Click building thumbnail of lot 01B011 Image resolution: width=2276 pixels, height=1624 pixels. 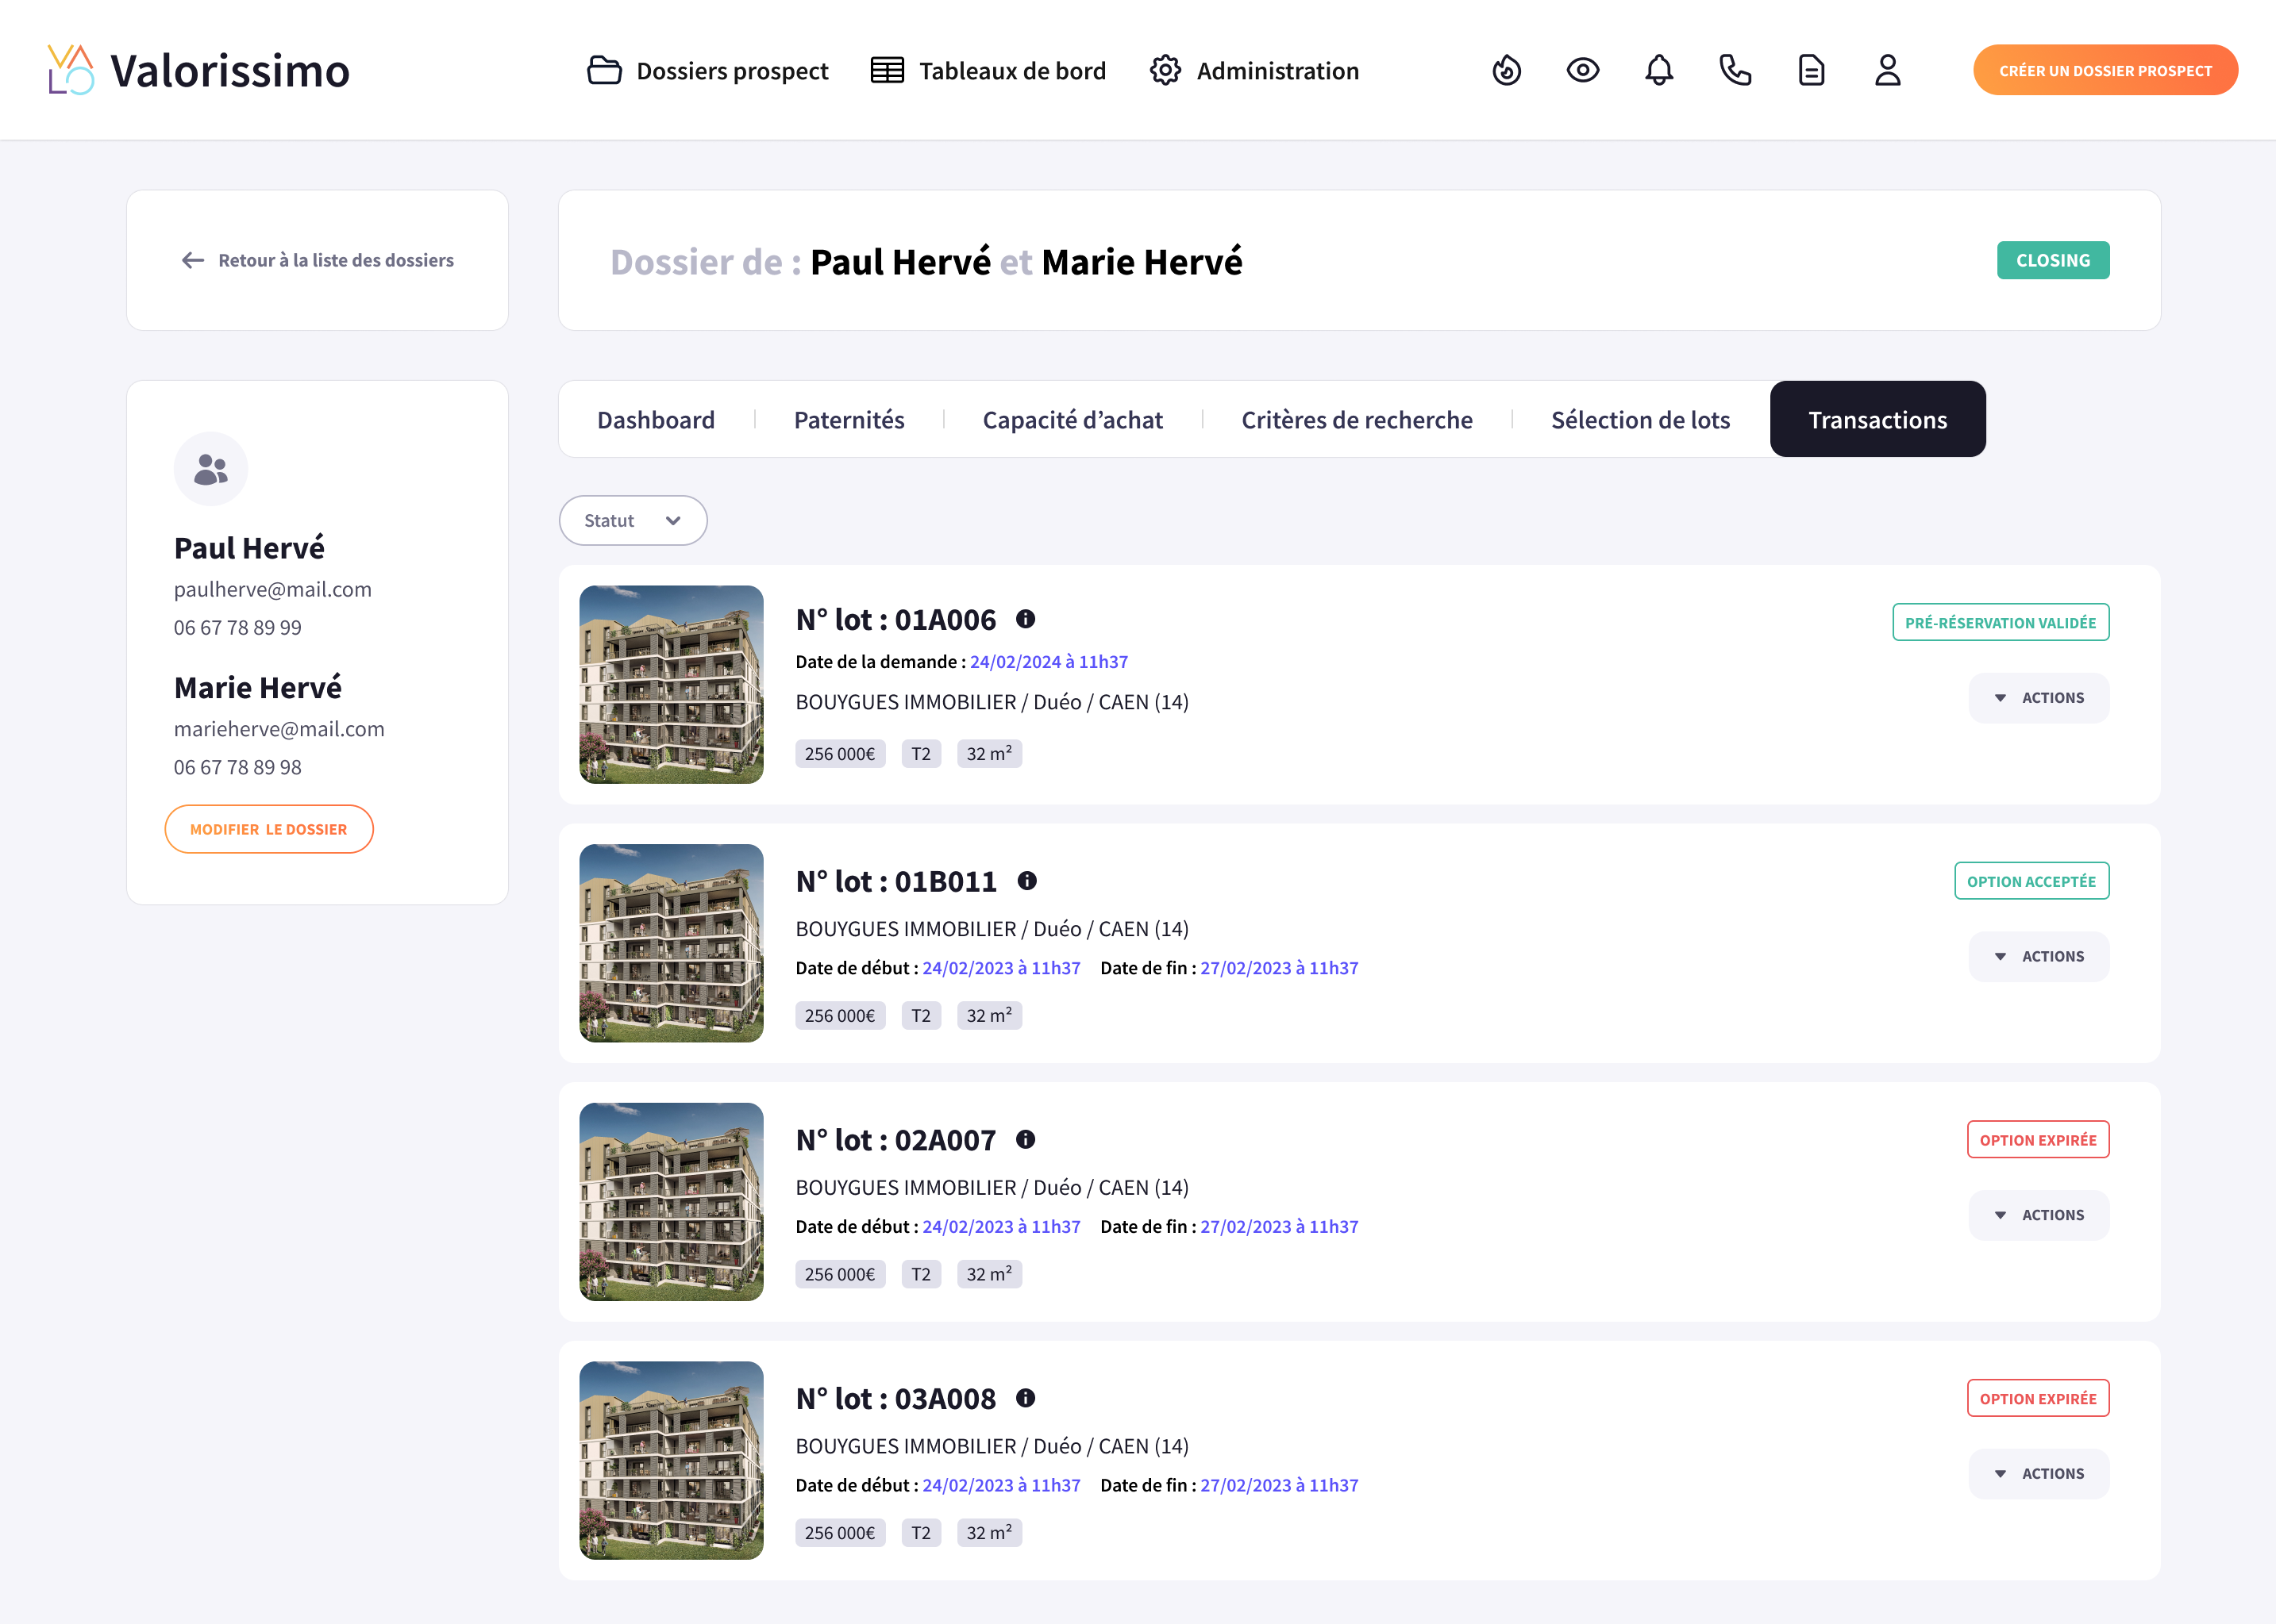(x=672, y=943)
